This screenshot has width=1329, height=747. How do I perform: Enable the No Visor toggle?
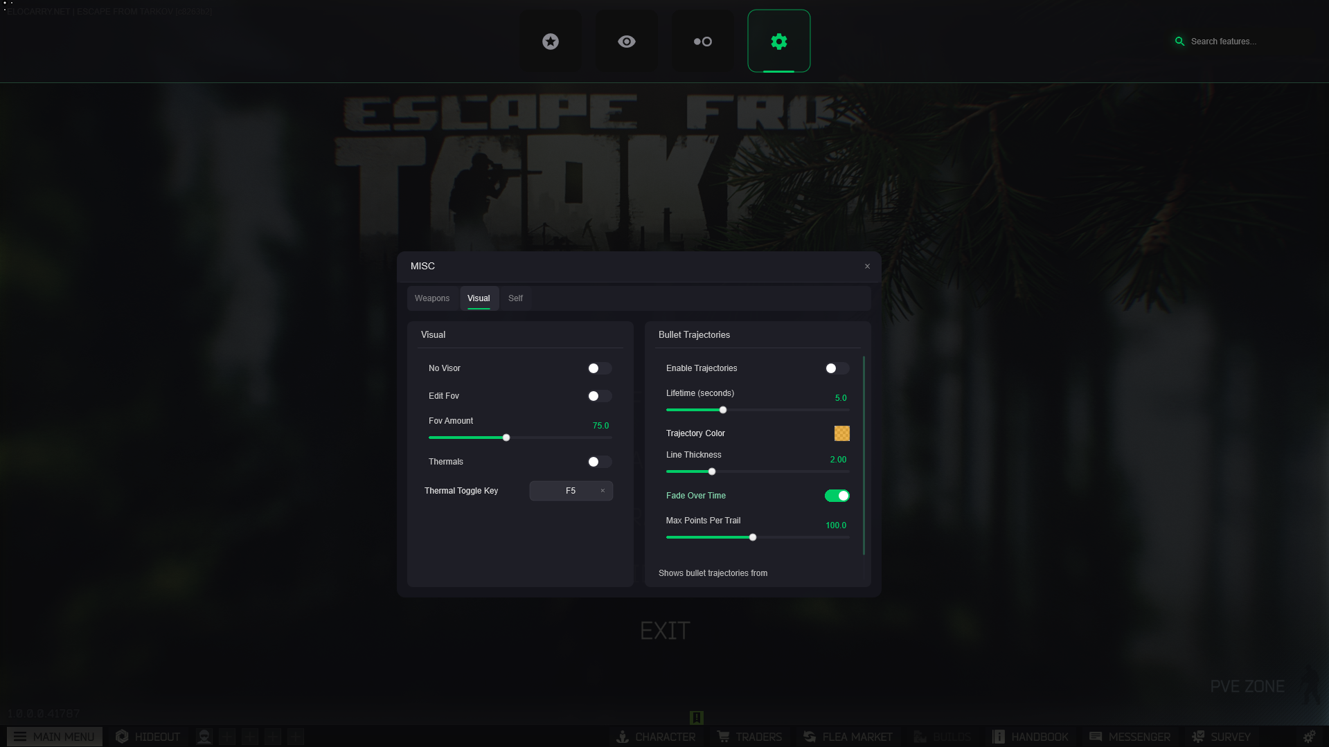pos(599,368)
